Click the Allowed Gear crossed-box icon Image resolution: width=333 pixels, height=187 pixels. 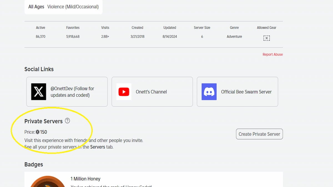pyautogui.click(x=266, y=38)
